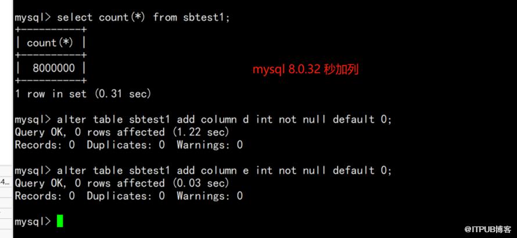
Task: Click the "1 row in set" message
Action: coord(51,93)
